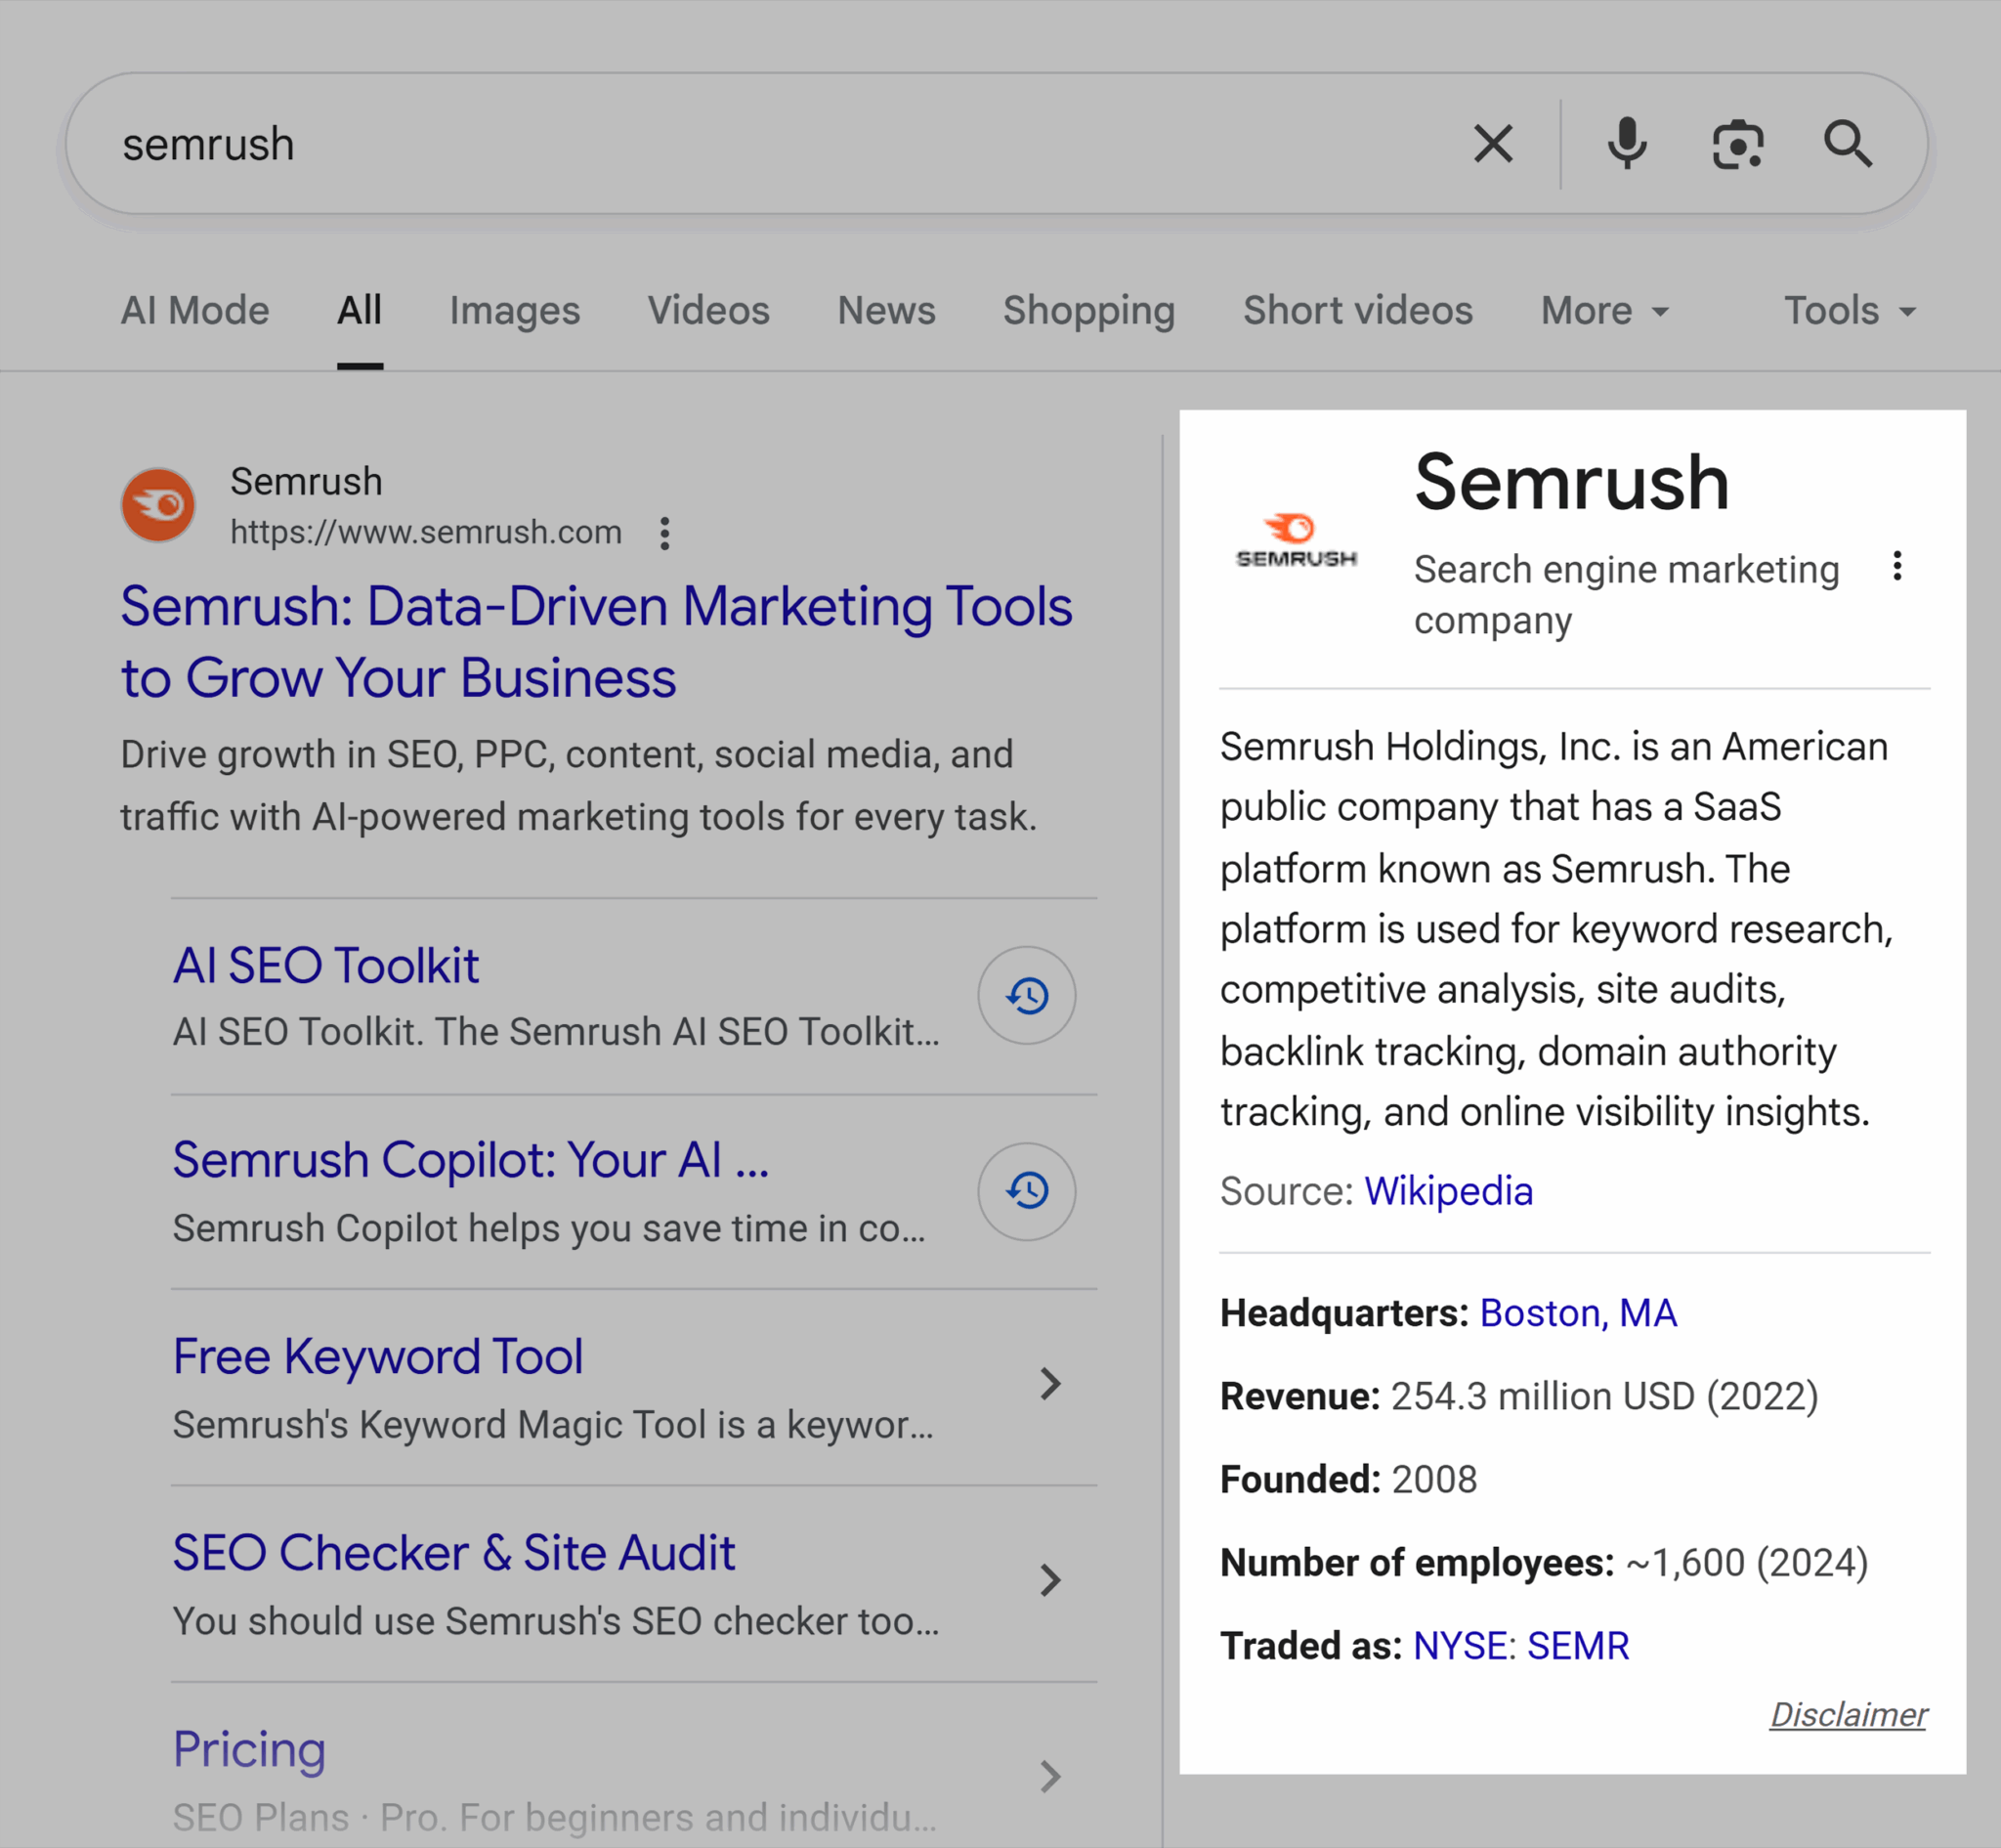Click the search magnifier icon

(1848, 144)
